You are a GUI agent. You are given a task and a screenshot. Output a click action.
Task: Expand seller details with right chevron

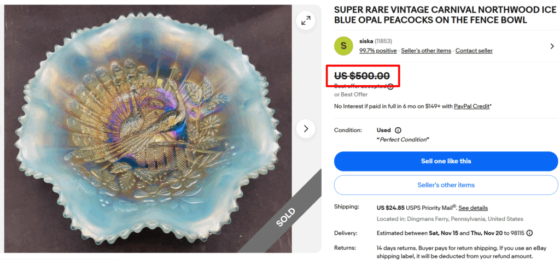pos(552,46)
